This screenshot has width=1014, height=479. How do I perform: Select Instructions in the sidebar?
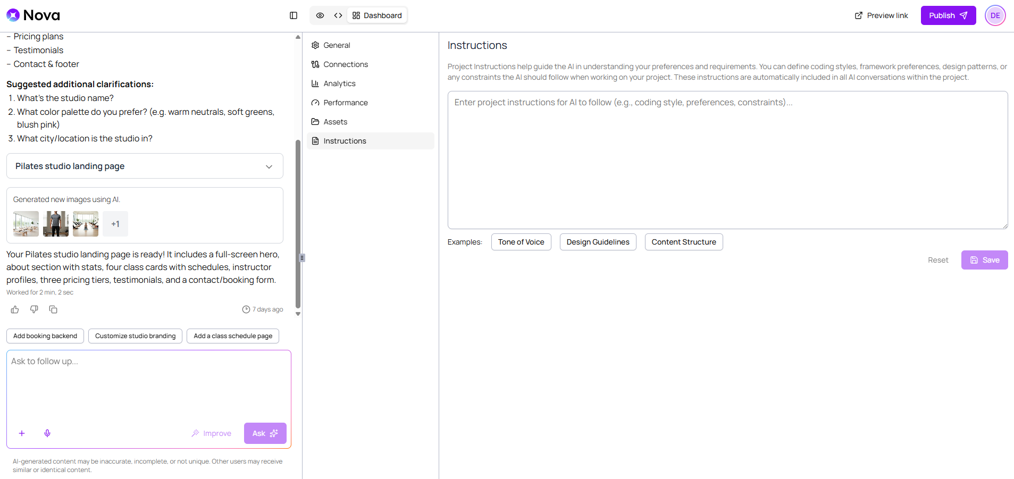371,141
